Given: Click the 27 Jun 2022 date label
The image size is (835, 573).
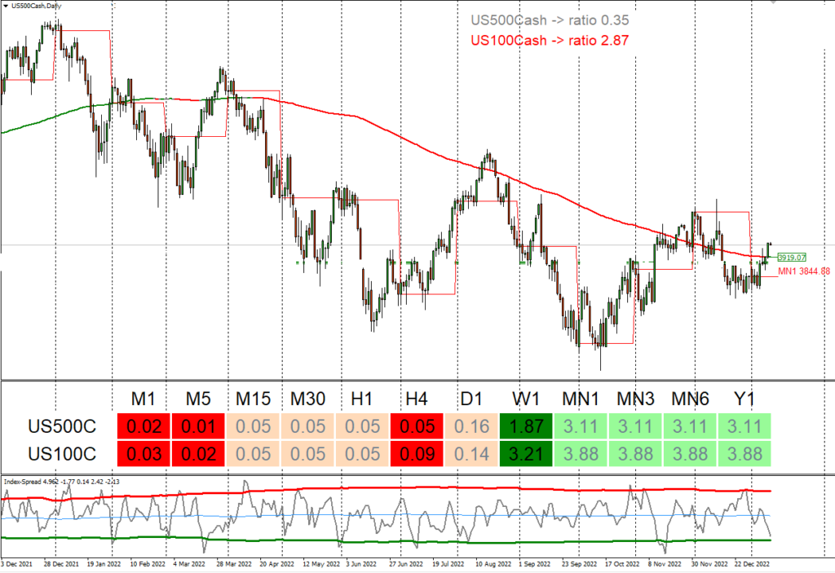Looking at the screenshot, I should click(x=406, y=564).
